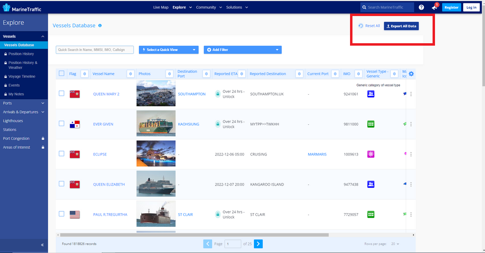
Task: Expand Arrivals & Departures sidebar section
Action: point(43,112)
